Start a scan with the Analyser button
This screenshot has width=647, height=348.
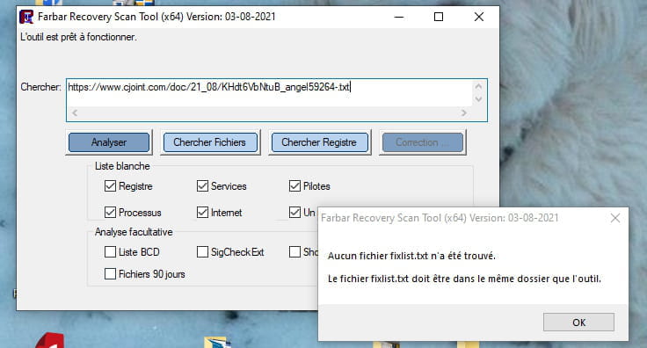[x=109, y=142]
